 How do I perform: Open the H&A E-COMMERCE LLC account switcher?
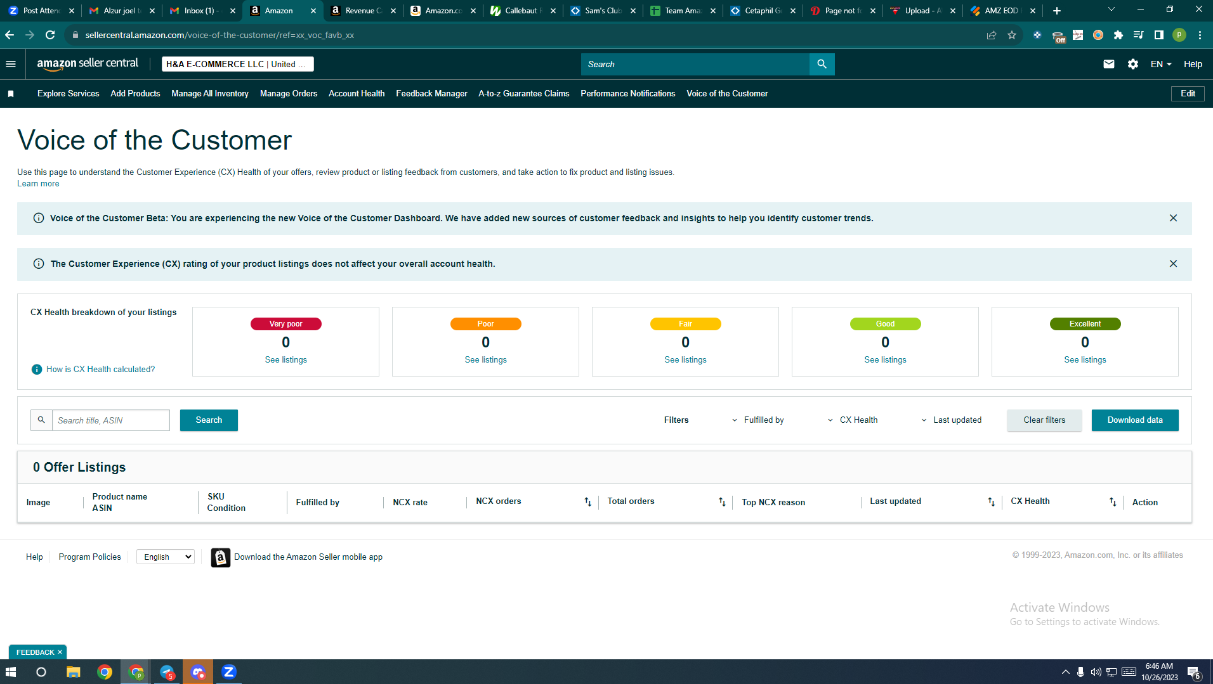(237, 64)
